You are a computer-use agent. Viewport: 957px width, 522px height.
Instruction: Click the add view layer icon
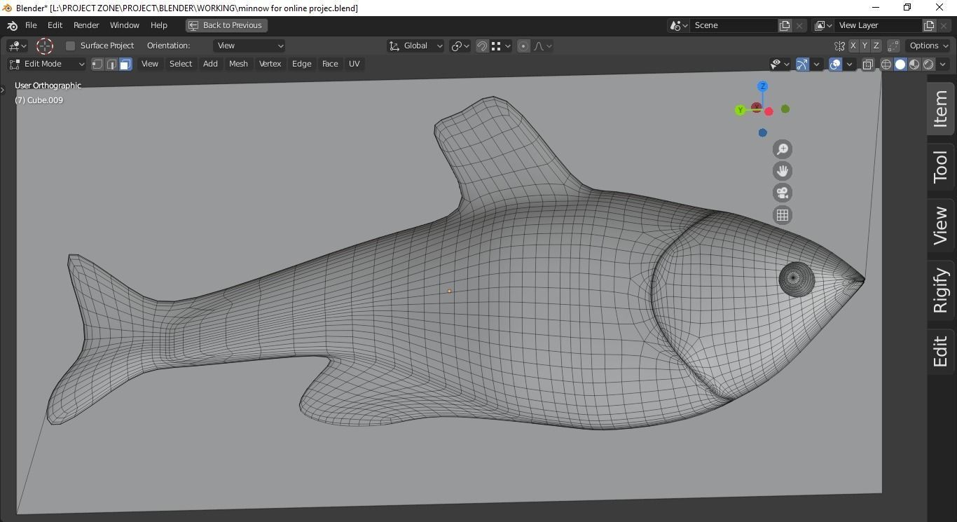point(929,25)
